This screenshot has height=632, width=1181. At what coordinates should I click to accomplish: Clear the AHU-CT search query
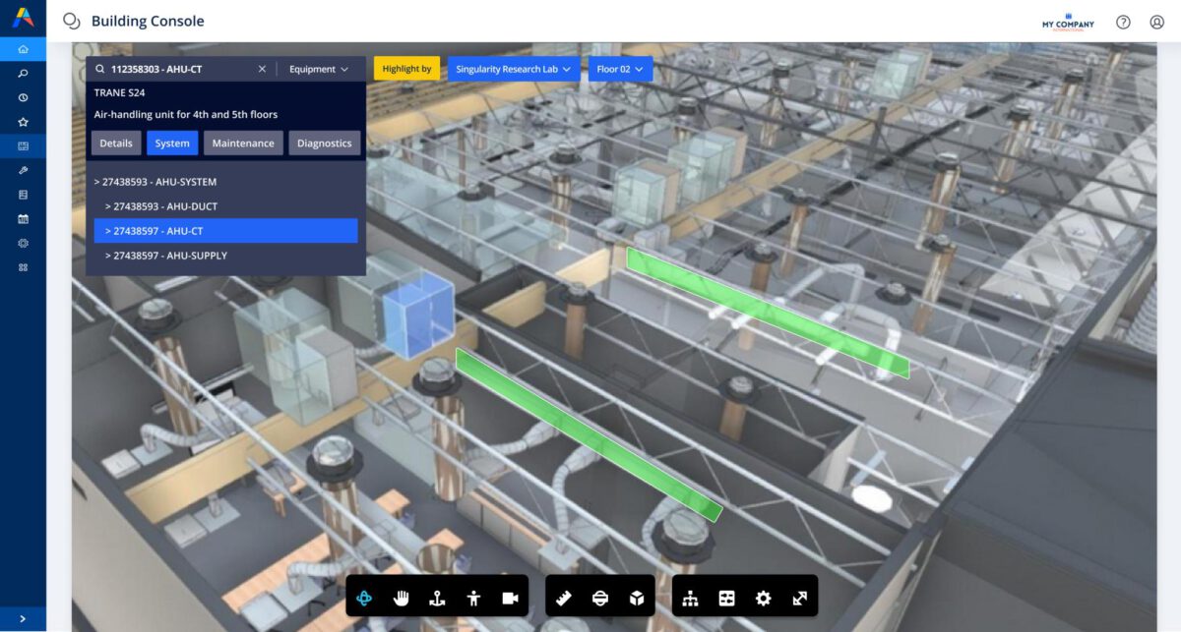pos(262,69)
